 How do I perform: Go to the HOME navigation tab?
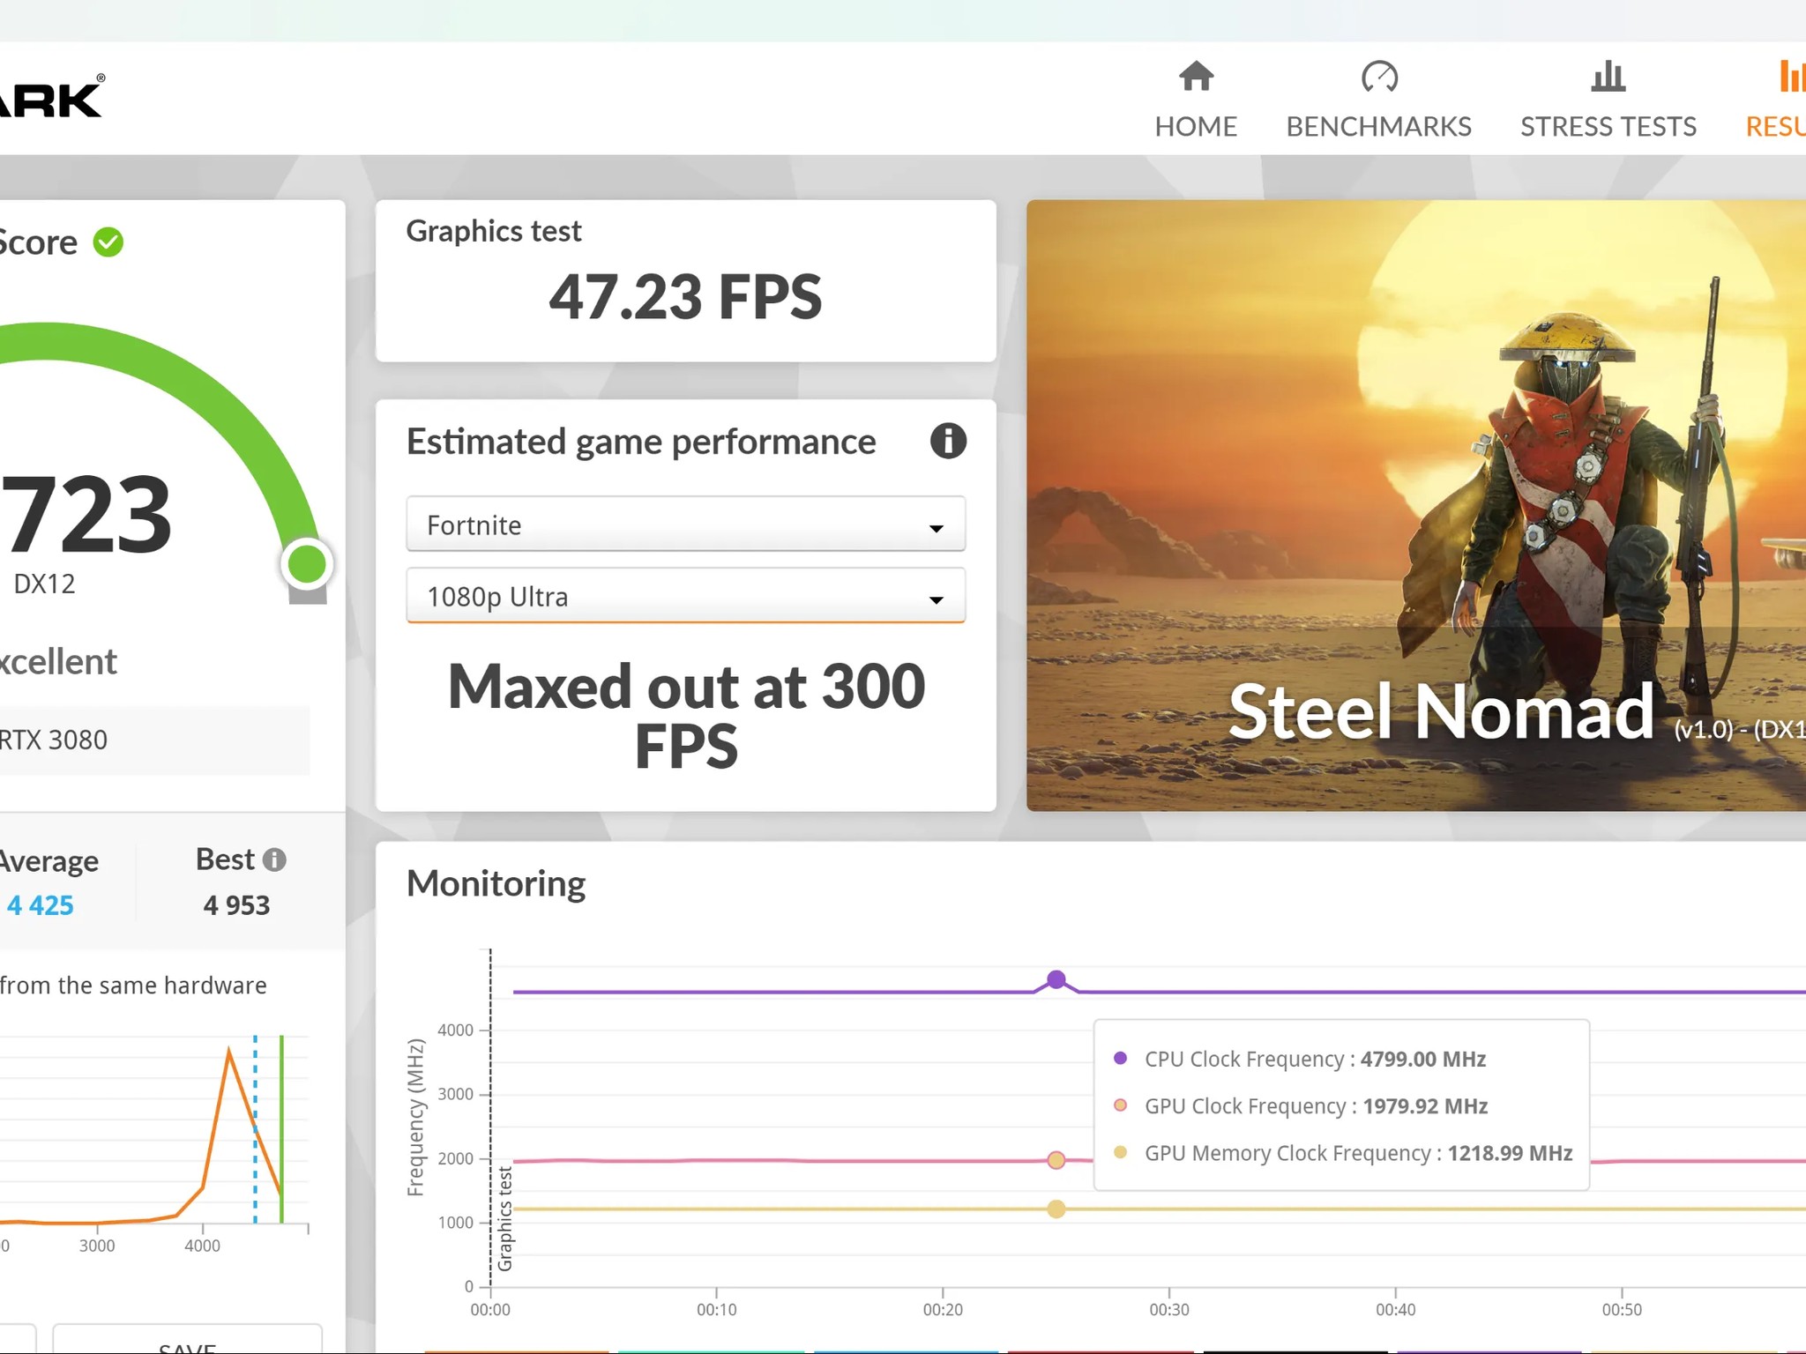click(1195, 126)
